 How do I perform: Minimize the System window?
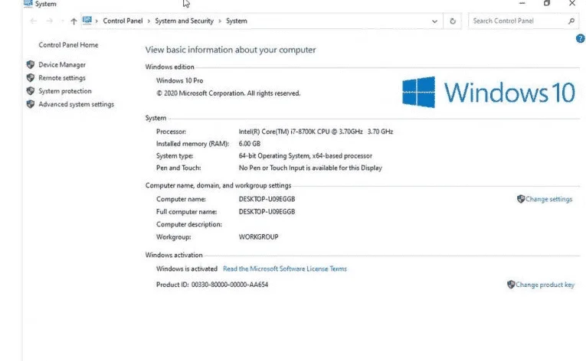coord(522,3)
